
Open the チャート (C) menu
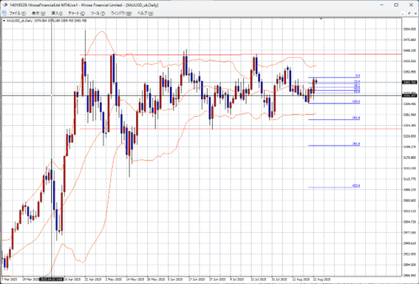tap(76, 13)
